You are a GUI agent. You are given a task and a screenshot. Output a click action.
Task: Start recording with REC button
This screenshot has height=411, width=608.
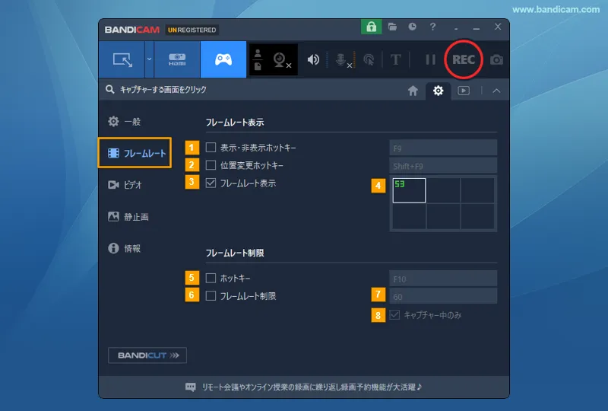click(x=464, y=59)
